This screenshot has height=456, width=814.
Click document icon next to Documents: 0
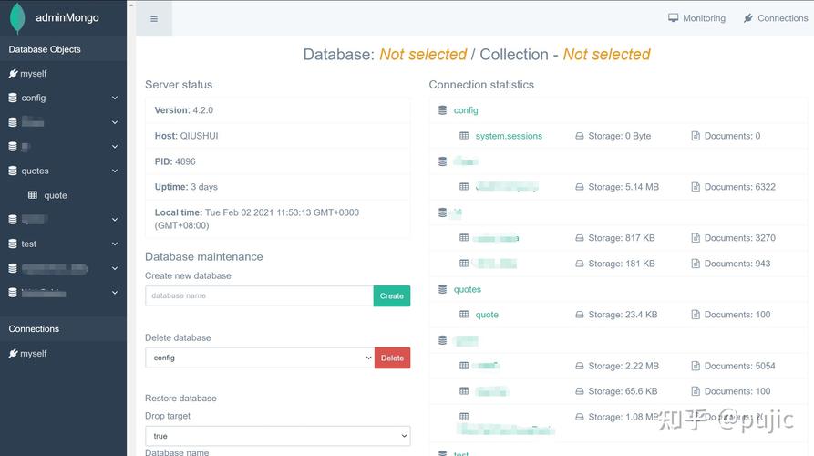(x=696, y=136)
